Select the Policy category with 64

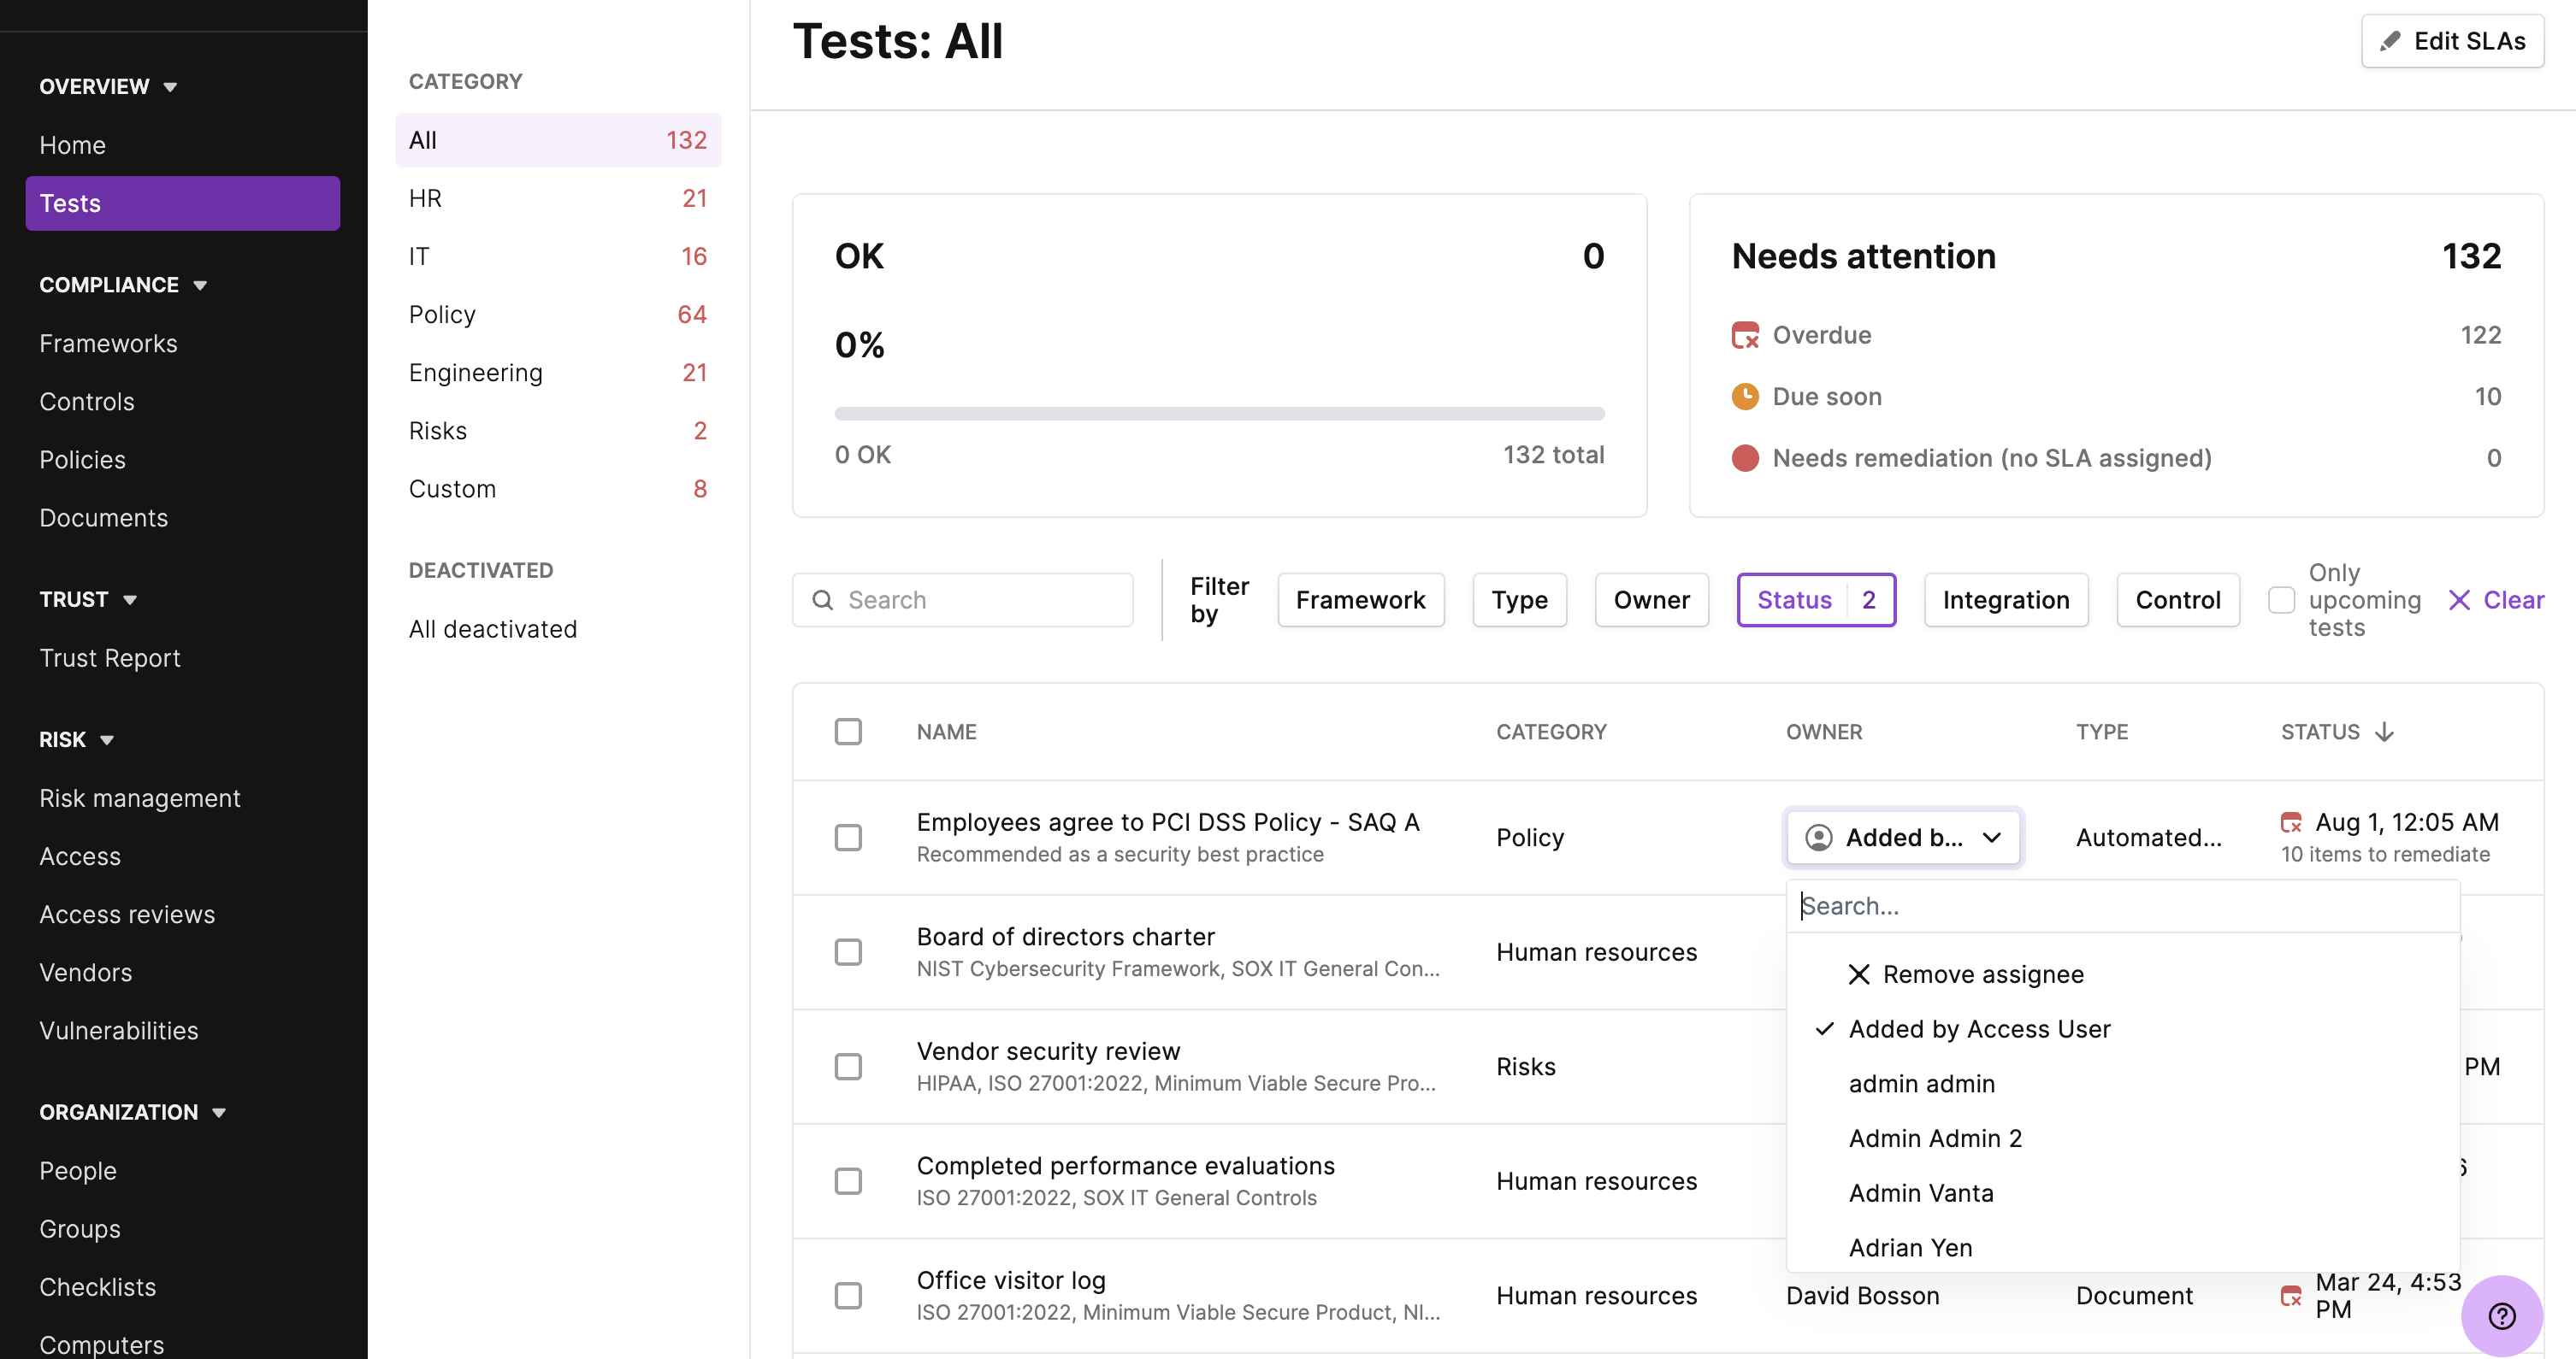click(x=558, y=315)
